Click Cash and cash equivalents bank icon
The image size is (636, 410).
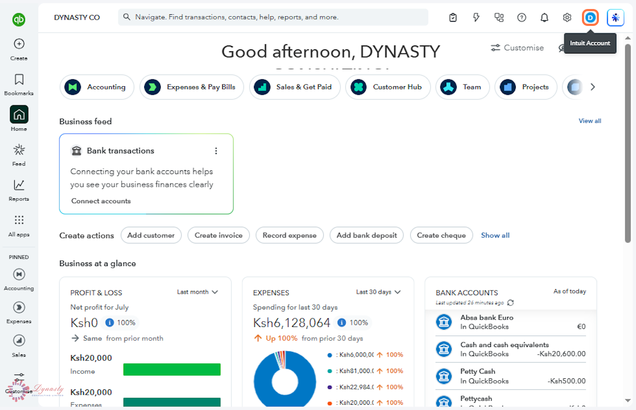(x=444, y=349)
